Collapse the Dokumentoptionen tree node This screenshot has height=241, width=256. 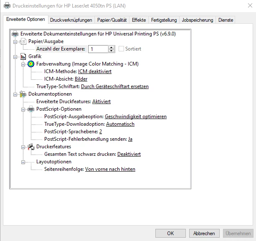[x=15, y=94]
